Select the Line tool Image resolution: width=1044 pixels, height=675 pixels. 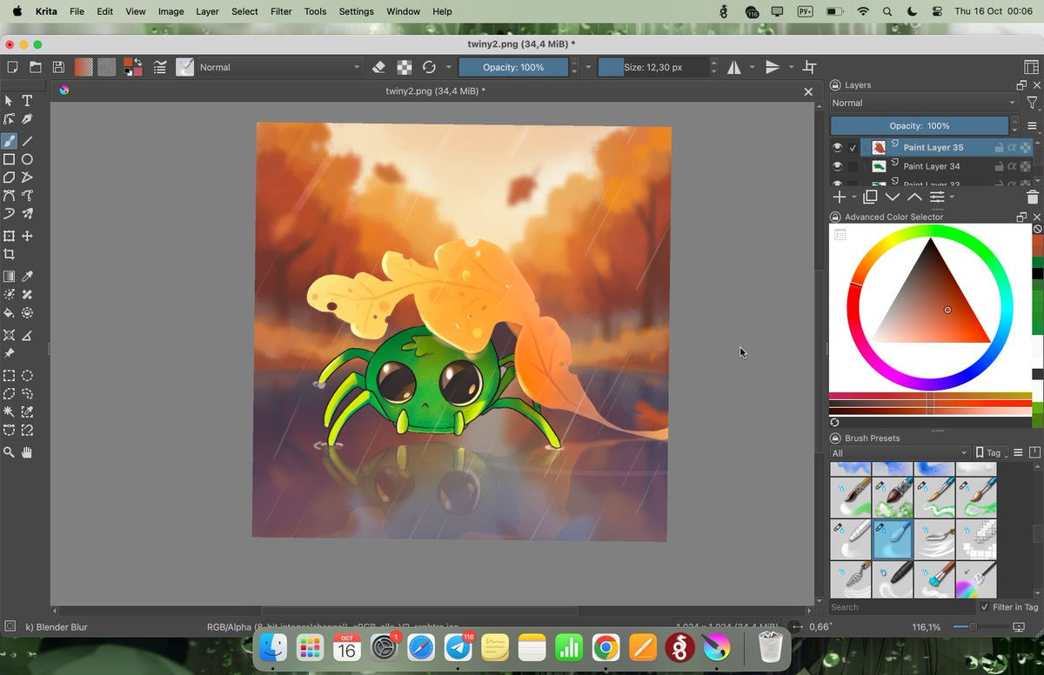tap(27, 140)
